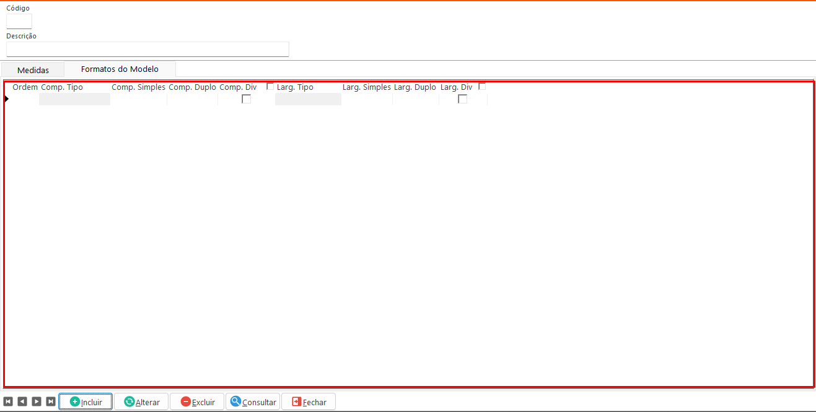Image resolution: width=816 pixels, height=412 pixels.
Task: Delete the record with Excluir
Action: point(197,401)
